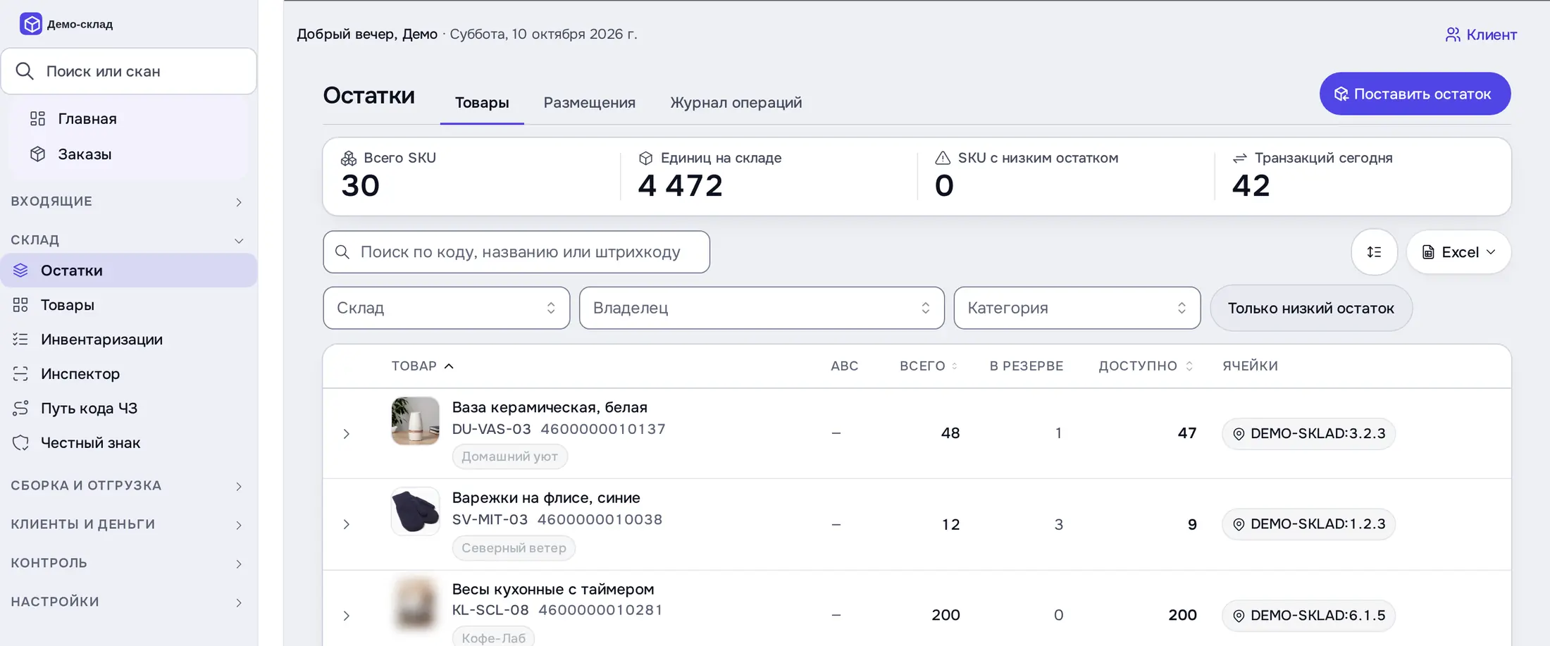Click the low stock warning triangle icon
1550x646 pixels.
(943, 158)
